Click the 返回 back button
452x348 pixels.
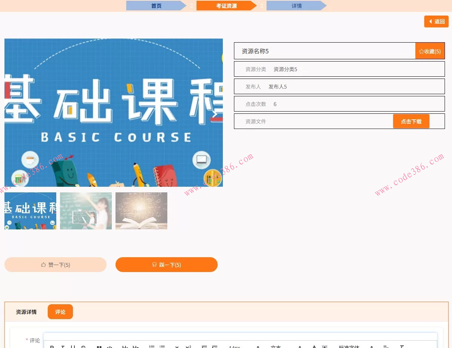[436, 21]
